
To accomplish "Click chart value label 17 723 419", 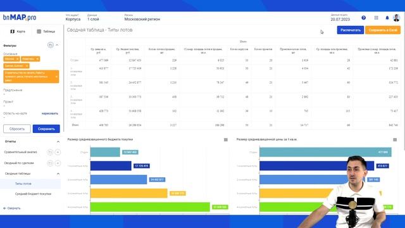I will [x=142, y=166].
